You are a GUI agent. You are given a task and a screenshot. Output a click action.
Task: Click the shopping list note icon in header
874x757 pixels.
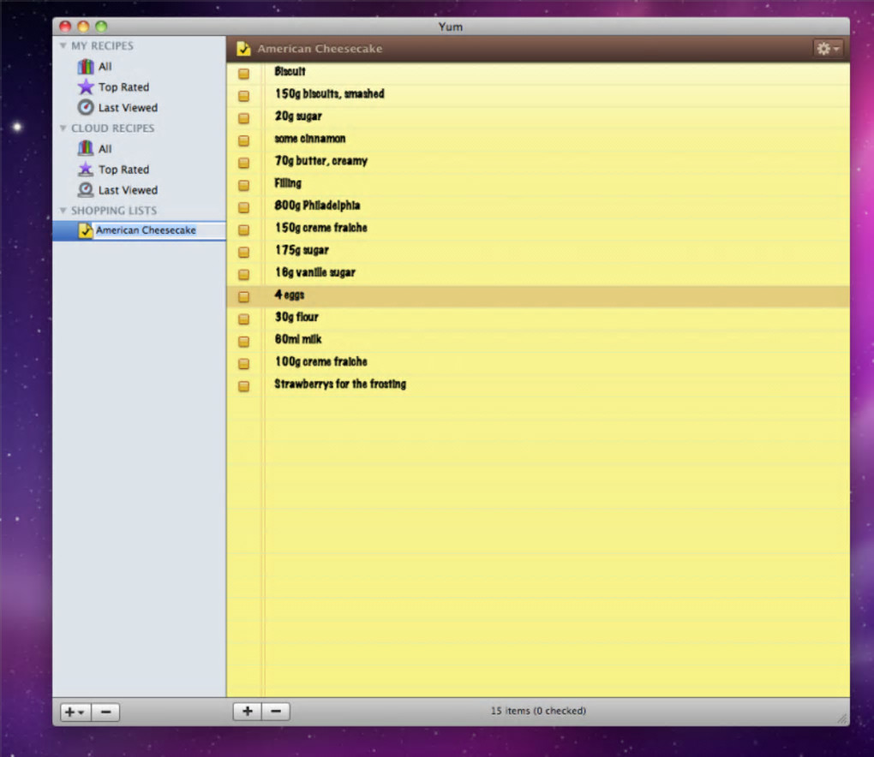coord(243,49)
